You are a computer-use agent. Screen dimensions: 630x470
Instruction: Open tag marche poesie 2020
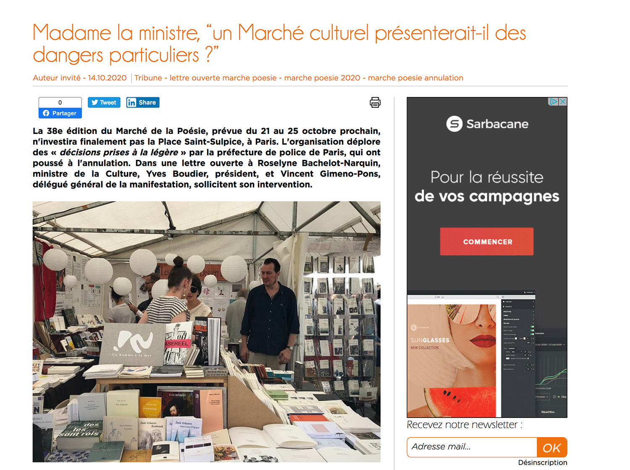[322, 78]
